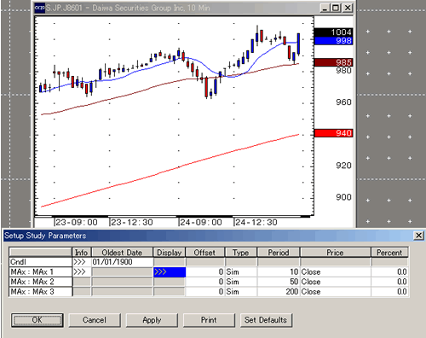
Task: Select the MAx 2 Price Close cell
Action: tap(336, 282)
